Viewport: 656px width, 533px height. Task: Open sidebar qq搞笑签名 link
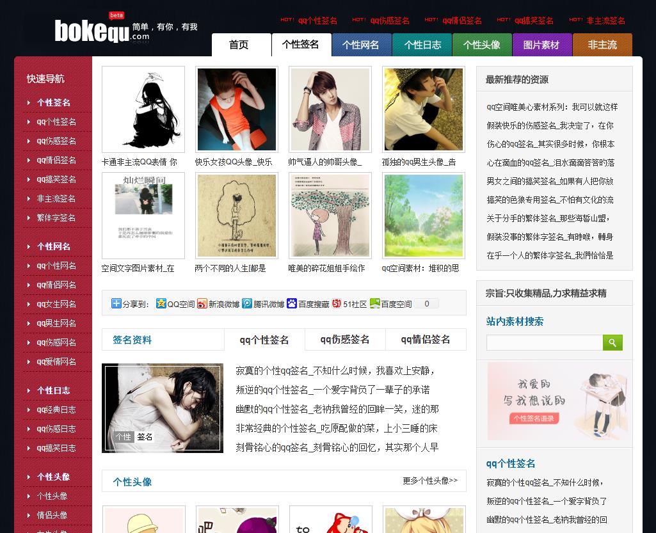coord(56,179)
